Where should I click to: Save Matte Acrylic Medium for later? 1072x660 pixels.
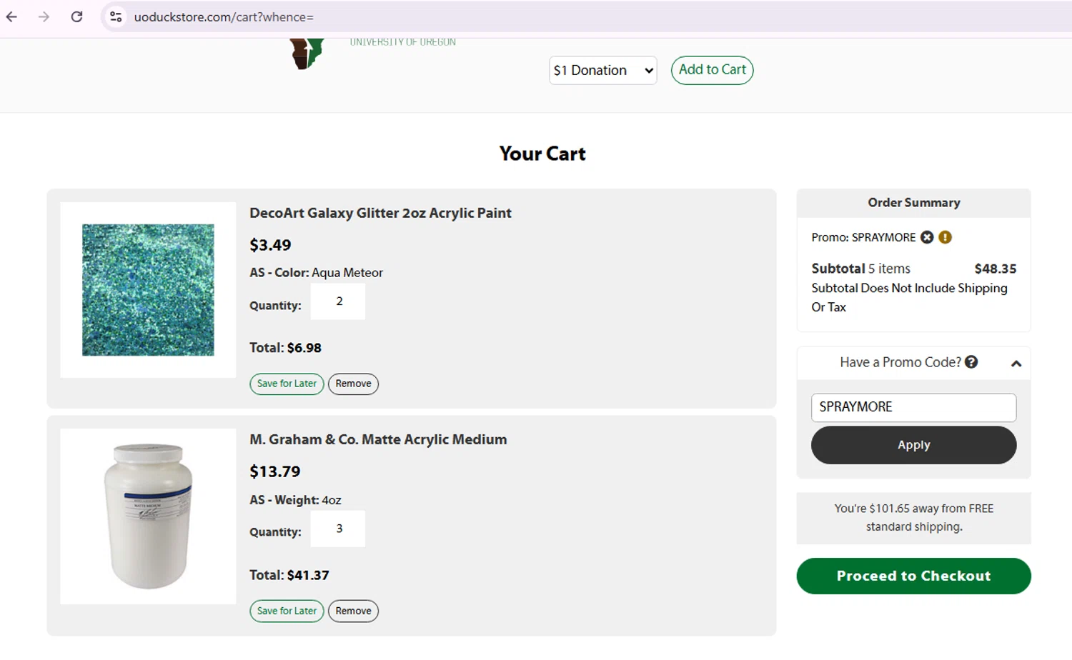click(x=287, y=611)
